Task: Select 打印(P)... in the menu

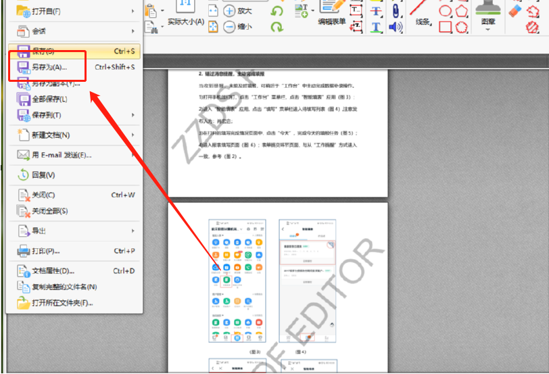Action: 46,251
